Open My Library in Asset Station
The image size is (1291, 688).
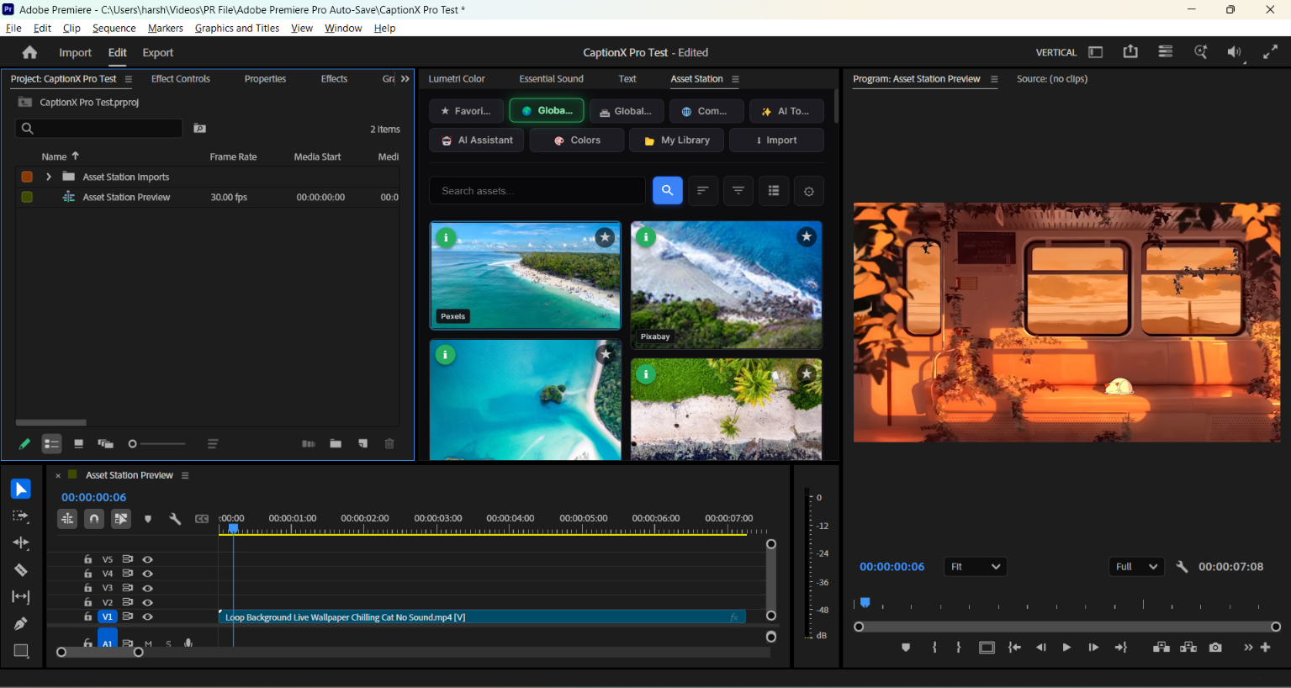click(677, 140)
